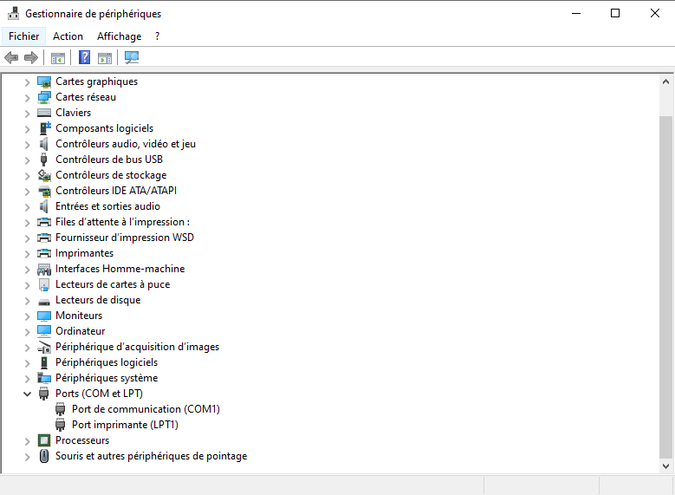Click the Claviers keyboard icon
Image resolution: width=675 pixels, height=495 pixels.
44,113
